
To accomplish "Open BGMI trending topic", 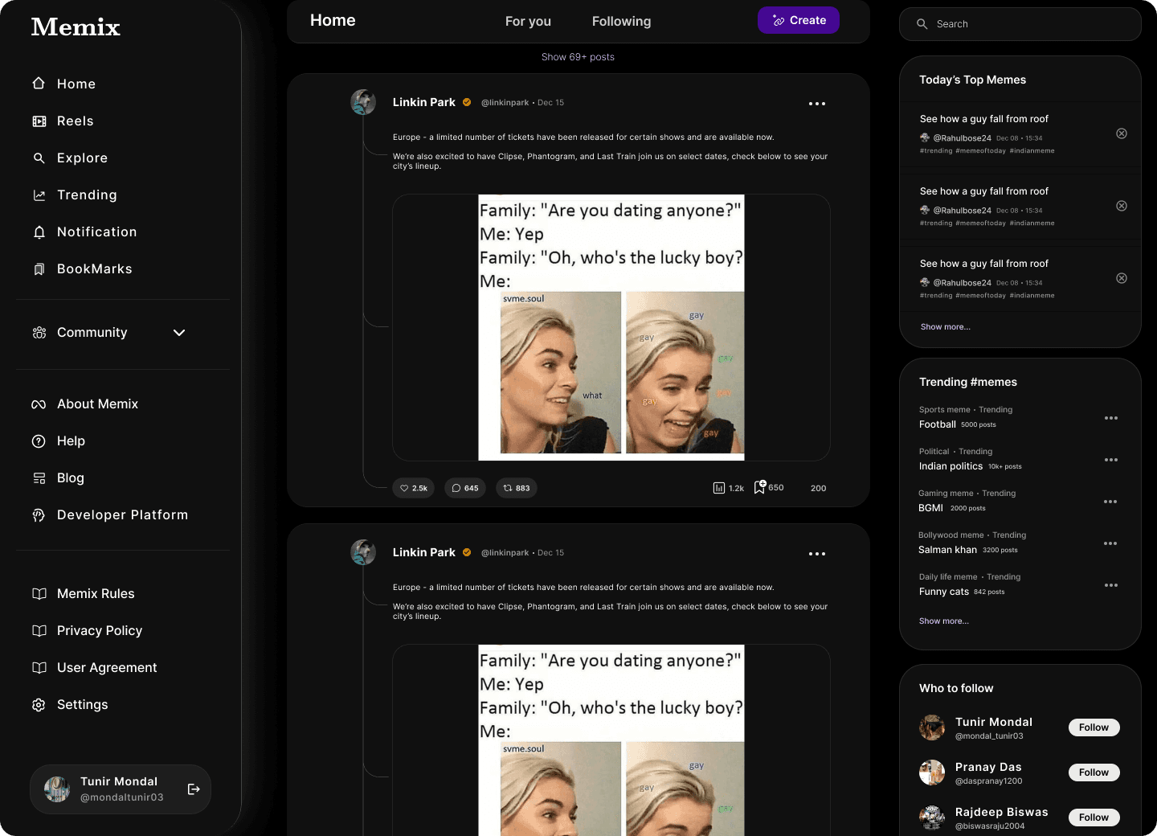I will 930,508.
